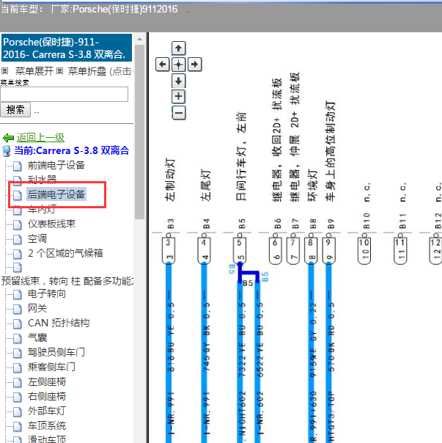Open 乘客侧车门 in the tree
Screen dimensions: 442x443
point(51,367)
